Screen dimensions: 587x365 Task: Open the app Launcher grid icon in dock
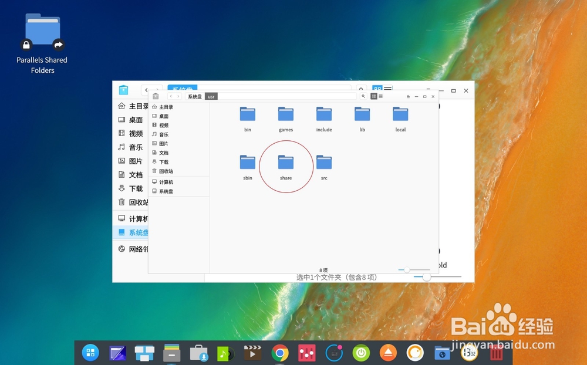(x=89, y=353)
